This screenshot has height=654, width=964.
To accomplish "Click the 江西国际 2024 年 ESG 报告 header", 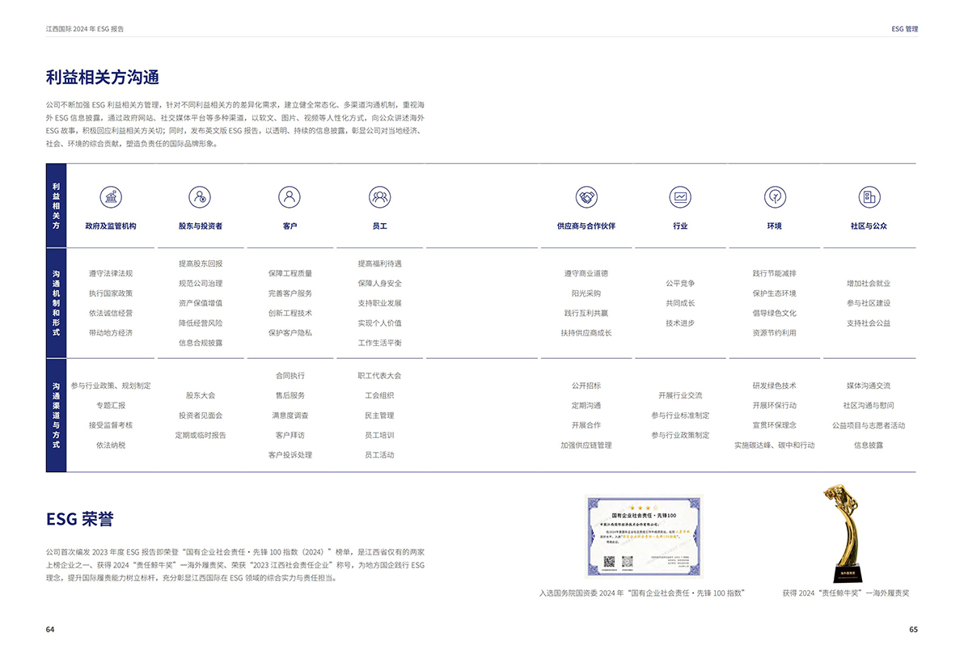I will 85,28.
